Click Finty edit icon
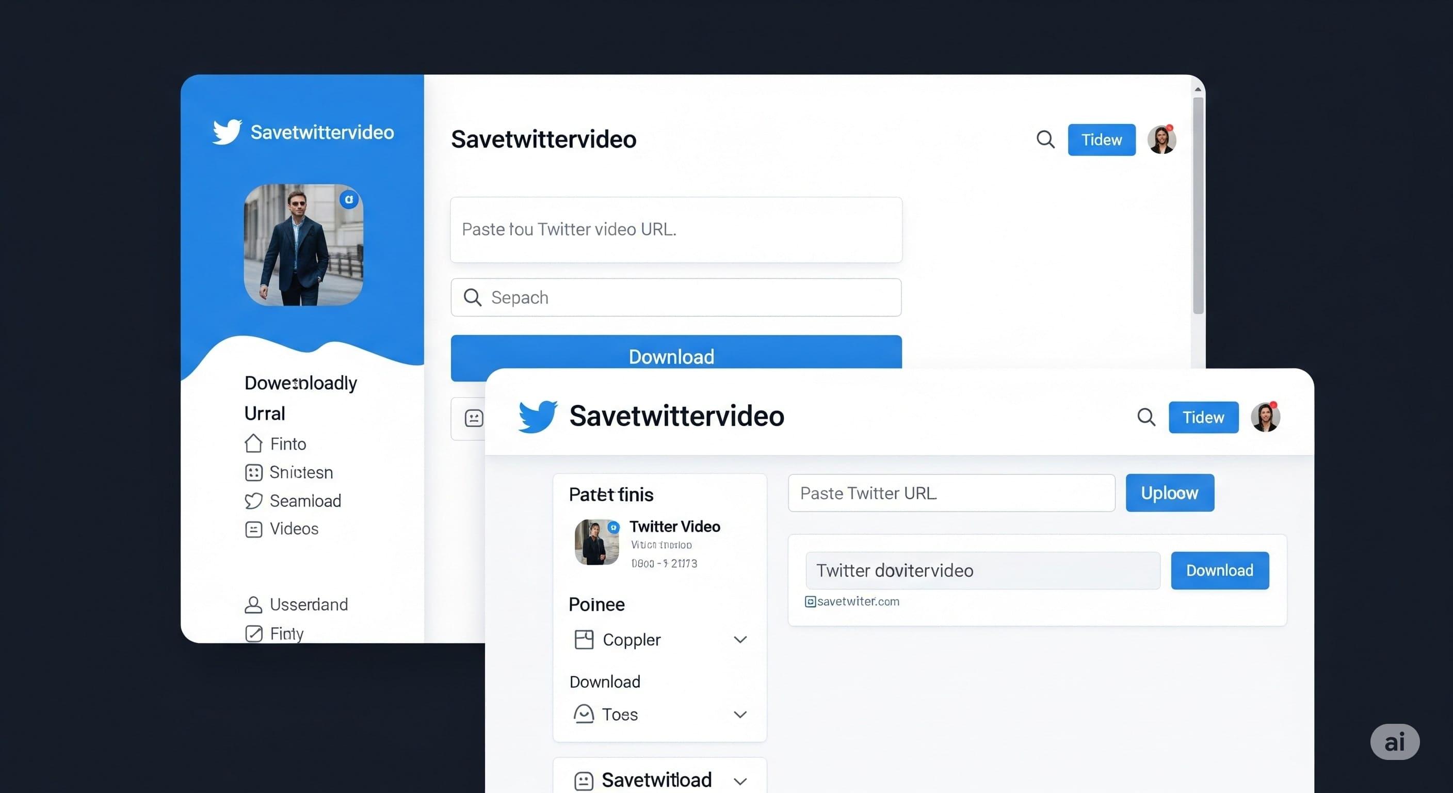 253,633
